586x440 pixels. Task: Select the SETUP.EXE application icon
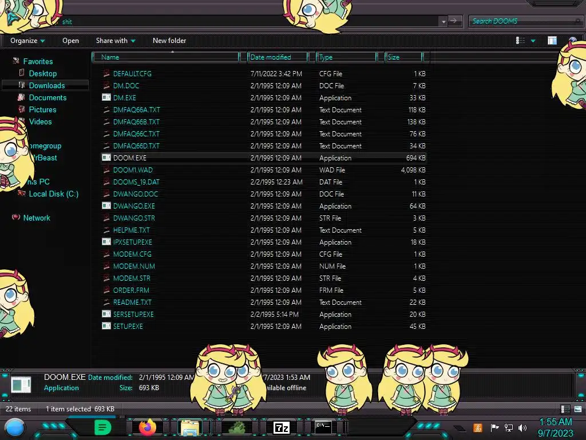(106, 326)
